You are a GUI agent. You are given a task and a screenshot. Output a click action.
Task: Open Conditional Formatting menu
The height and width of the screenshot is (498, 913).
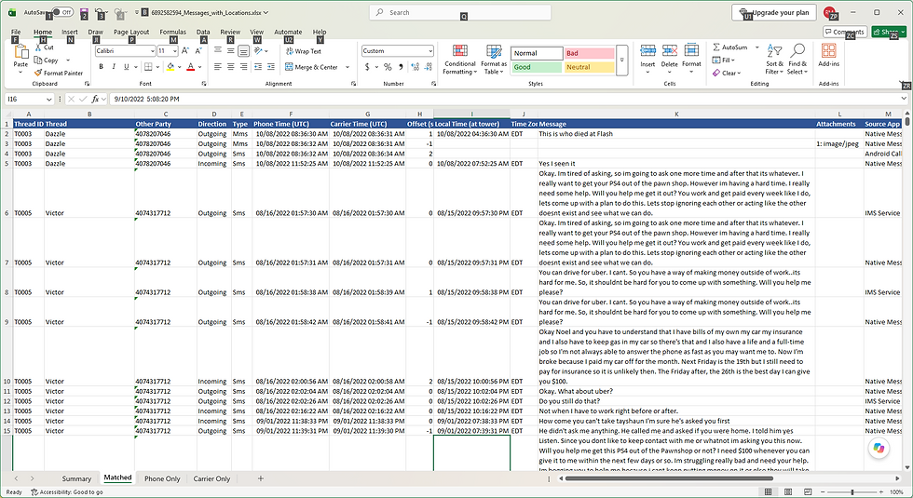pos(460,60)
